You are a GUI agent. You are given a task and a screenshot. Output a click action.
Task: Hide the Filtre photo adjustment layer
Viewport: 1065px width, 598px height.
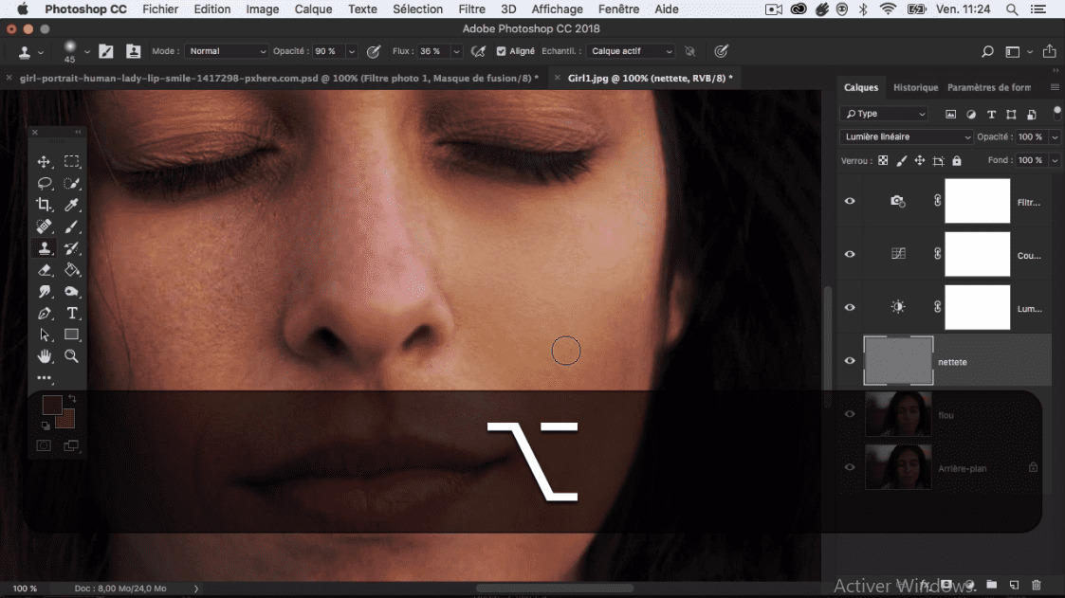(x=850, y=201)
